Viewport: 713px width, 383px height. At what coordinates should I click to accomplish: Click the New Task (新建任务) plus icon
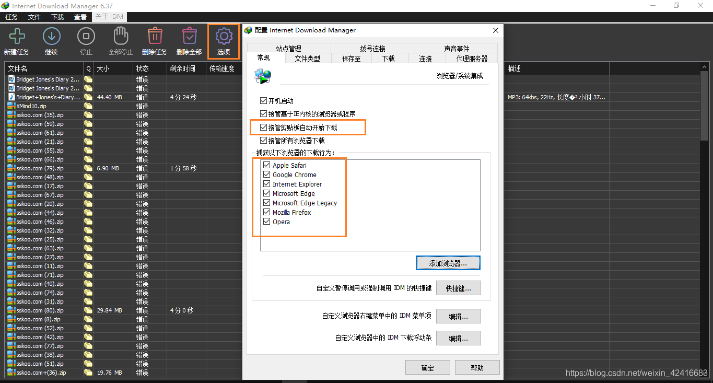click(x=17, y=36)
